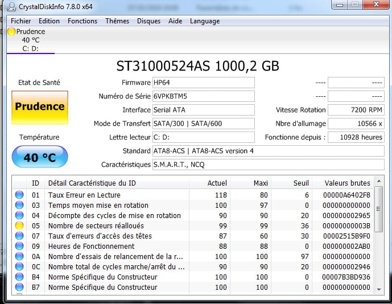Select the Prudence C: D: disk tab

(x=31, y=40)
